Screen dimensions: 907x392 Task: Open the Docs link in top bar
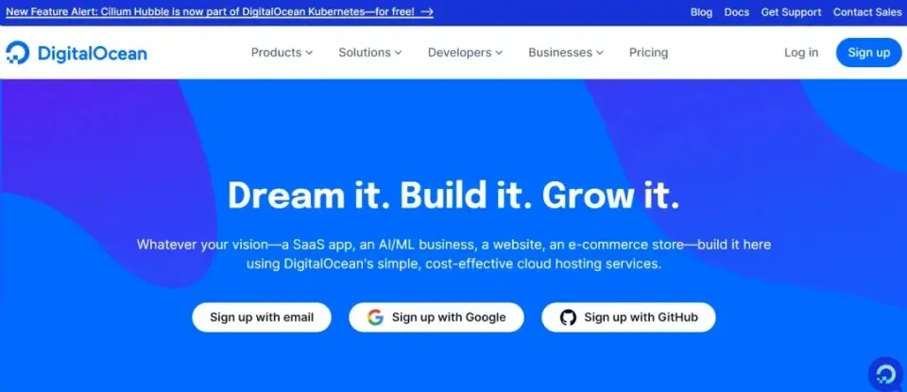click(736, 12)
